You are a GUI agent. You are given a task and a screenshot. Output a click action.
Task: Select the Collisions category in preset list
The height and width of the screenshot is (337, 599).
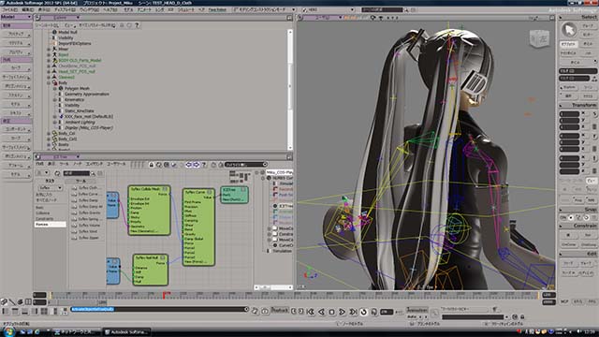[43, 212]
